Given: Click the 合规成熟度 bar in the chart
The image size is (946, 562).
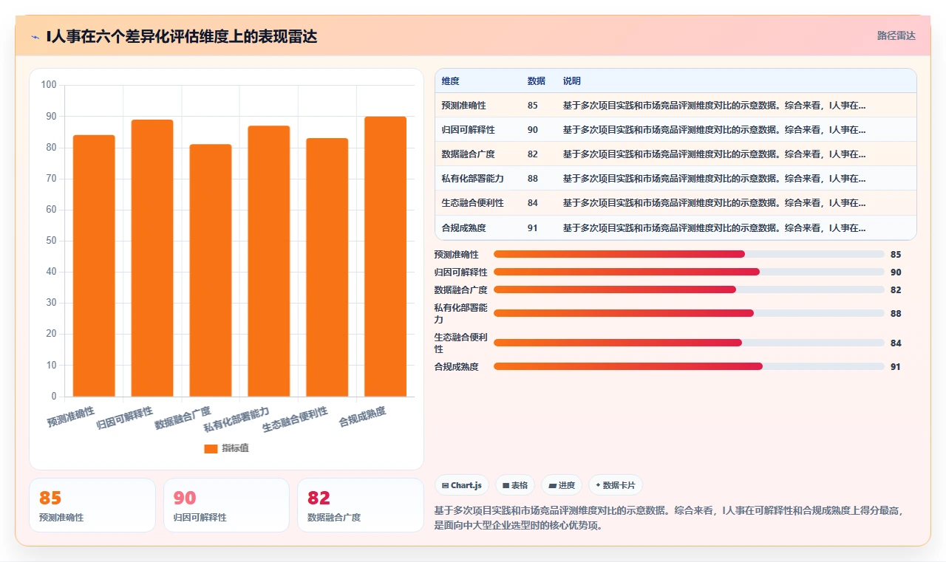Looking at the screenshot, I should tap(386, 256).
